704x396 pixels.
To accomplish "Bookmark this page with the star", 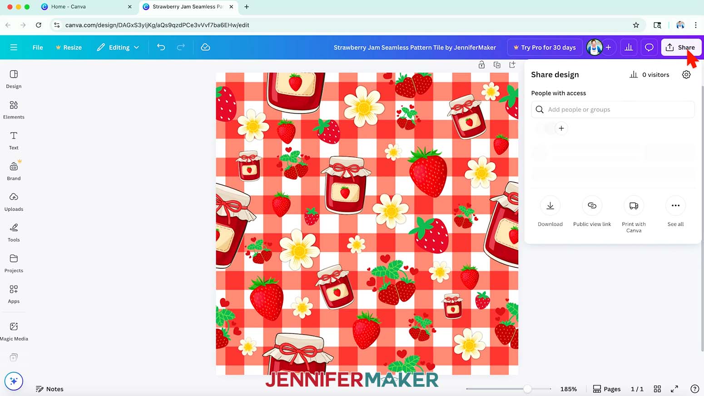I will 636,25.
